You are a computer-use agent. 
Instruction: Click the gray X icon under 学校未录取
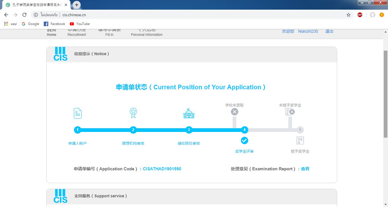234,112
